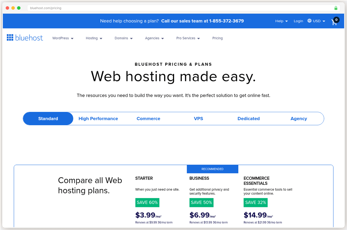347x230 pixels.
Task: Select the Commerce plan option
Action: (x=148, y=118)
